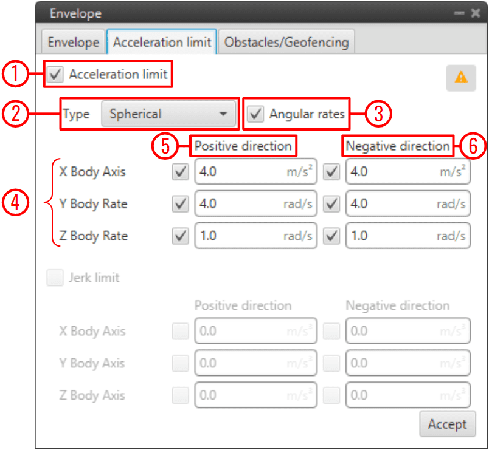
Task: Select the Acceleration limit tab
Action: [x=162, y=43]
